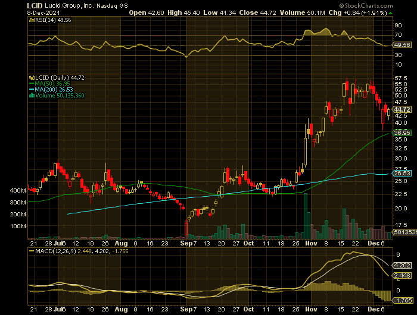Click the 4.202 signal line tag on the MACD axis
417x315 pixels.
402,266
